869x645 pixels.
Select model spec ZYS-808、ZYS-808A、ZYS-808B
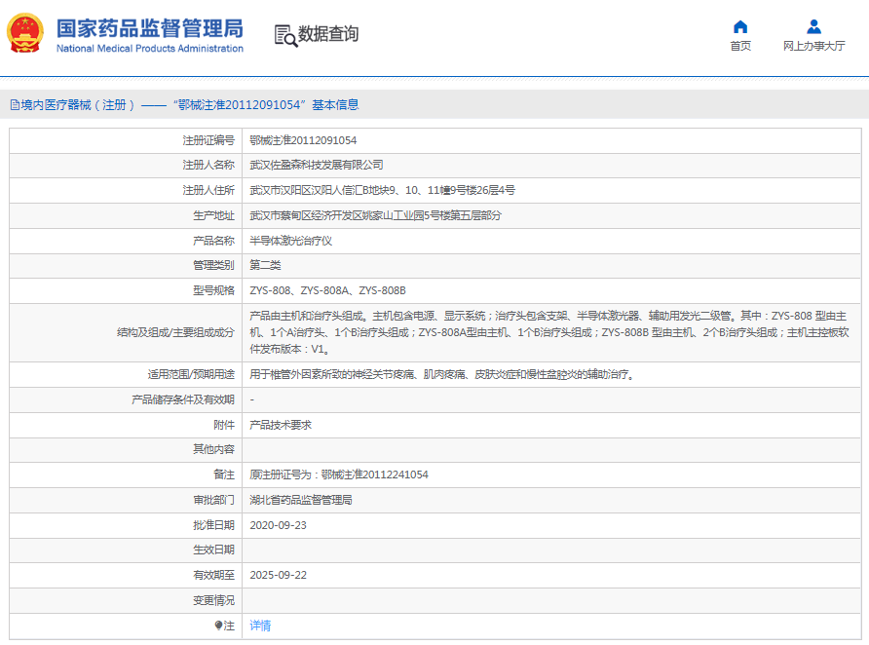[327, 290]
